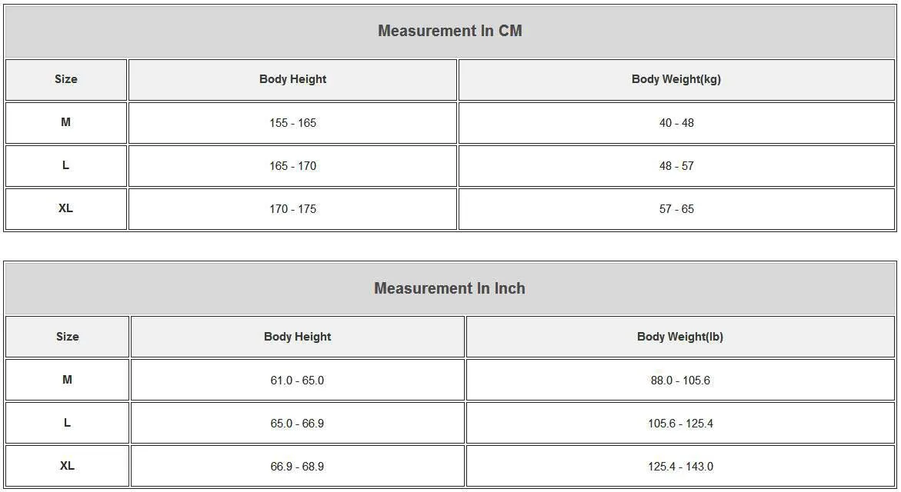Select the '165 - 170' height cell
Viewport: 901px width, 492px height.
tap(292, 166)
